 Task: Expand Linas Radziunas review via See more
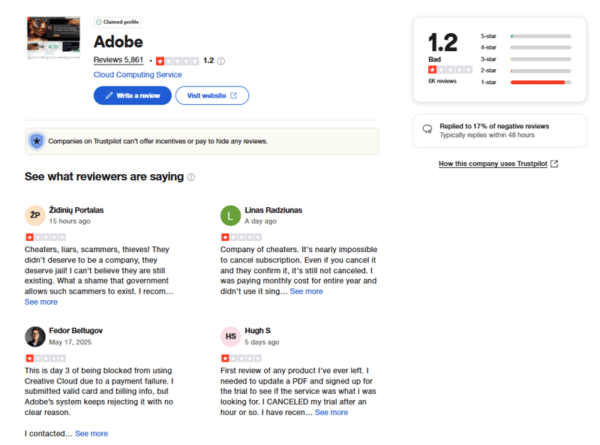[x=307, y=291]
